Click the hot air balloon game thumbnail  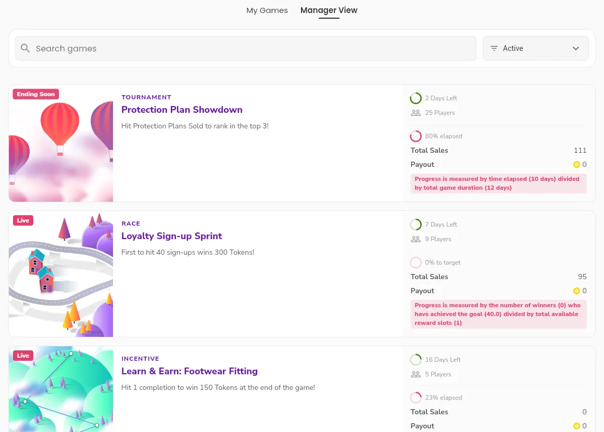61,143
